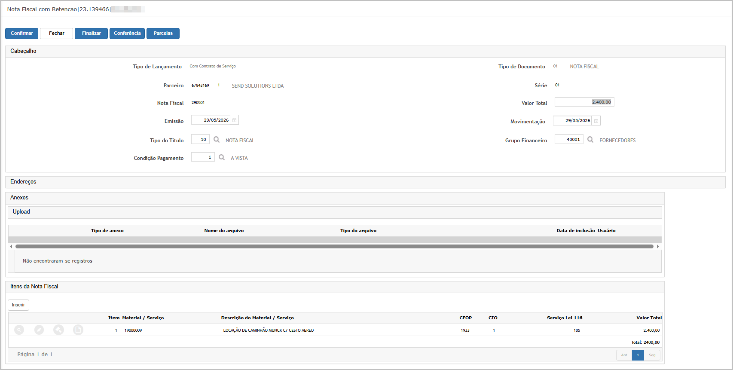The image size is (733, 370).
Task: Search Grupo Financeiro with magnifier
Action: pyautogui.click(x=590, y=140)
